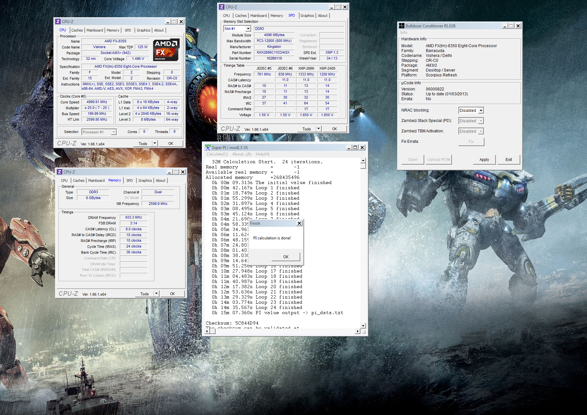Image resolution: width=587 pixels, height=415 pixels.
Task: Maximize the Super PI window
Action: 356,147
